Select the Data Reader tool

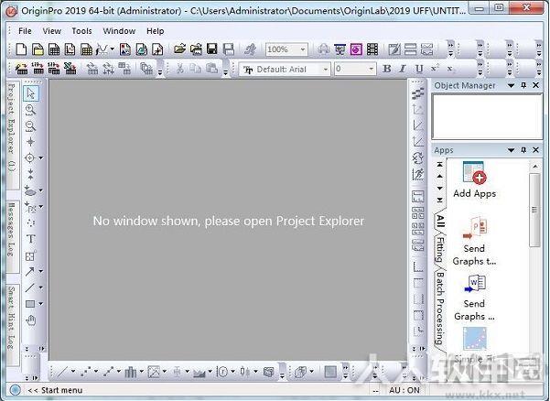pos(30,157)
